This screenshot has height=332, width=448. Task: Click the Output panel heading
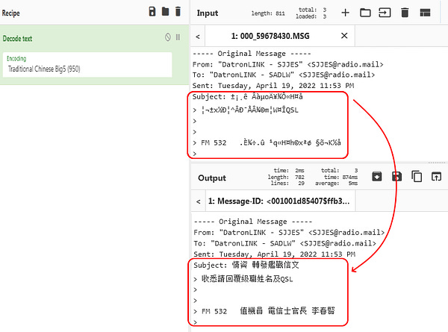pos(212,178)
